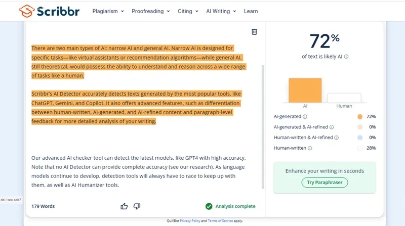The image size is (405, 226).
Task: Click info icon next to AI-generated & AI-refined
Action: pos(332,127)
